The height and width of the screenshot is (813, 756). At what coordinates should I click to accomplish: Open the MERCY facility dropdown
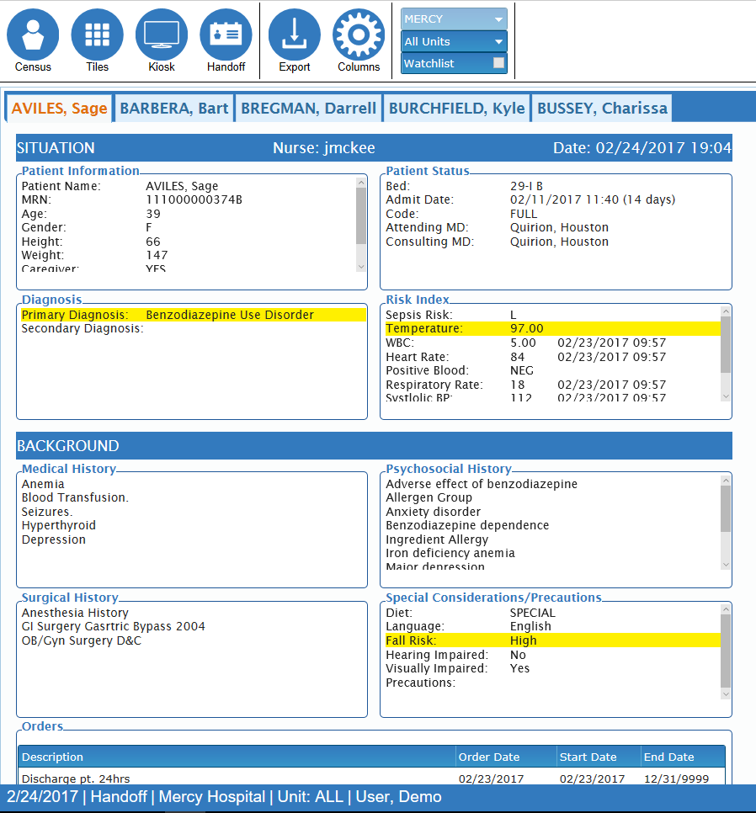point(454,19)
